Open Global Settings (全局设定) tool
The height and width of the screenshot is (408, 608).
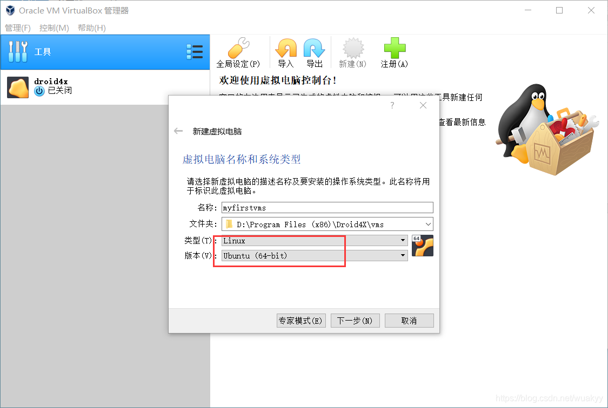point(238,53)
